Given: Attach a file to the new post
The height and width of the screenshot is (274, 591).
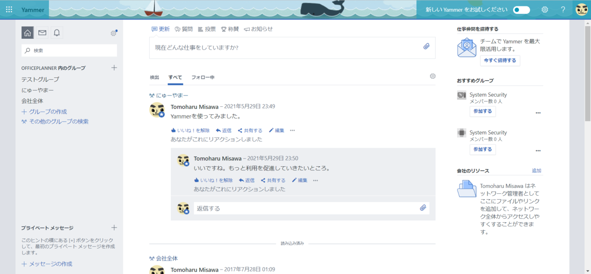Looking at the screenshot, I should pos(427,47).
